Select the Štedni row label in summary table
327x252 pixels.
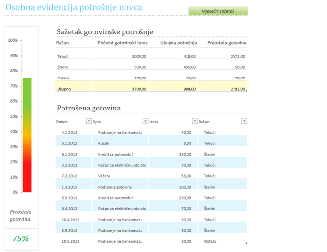point(62,67)
